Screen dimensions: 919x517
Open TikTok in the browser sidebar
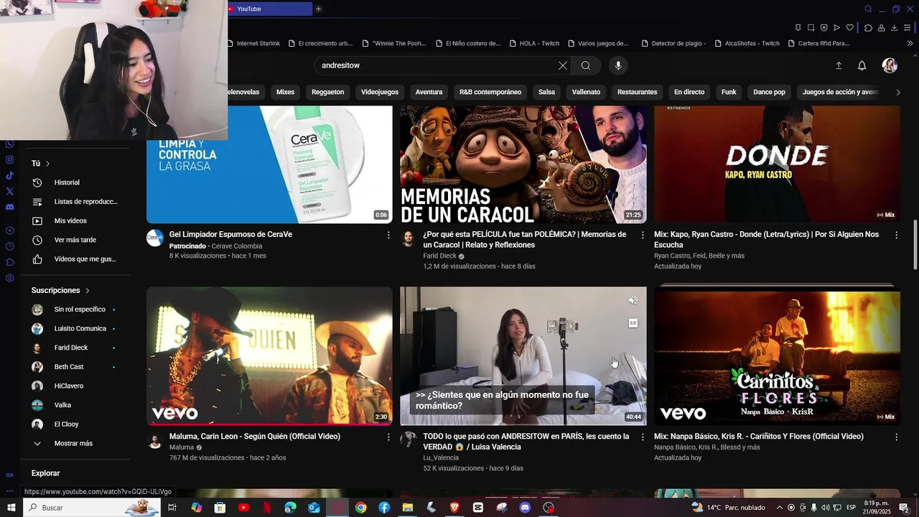coord(9,175)
